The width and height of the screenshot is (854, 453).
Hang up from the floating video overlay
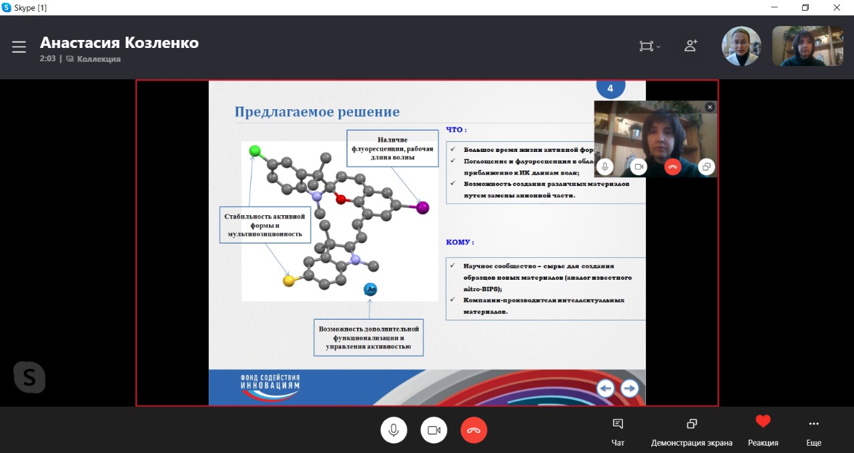click(x=673, y=167)
